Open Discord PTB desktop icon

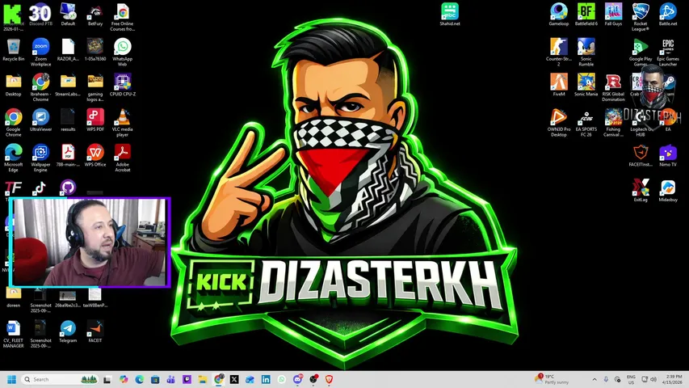point(40,15)
